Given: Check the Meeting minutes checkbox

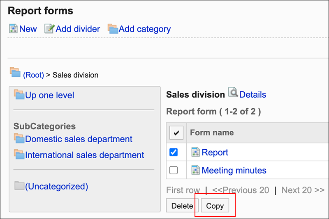Looking at the screenshot, I should pos(174,170).
